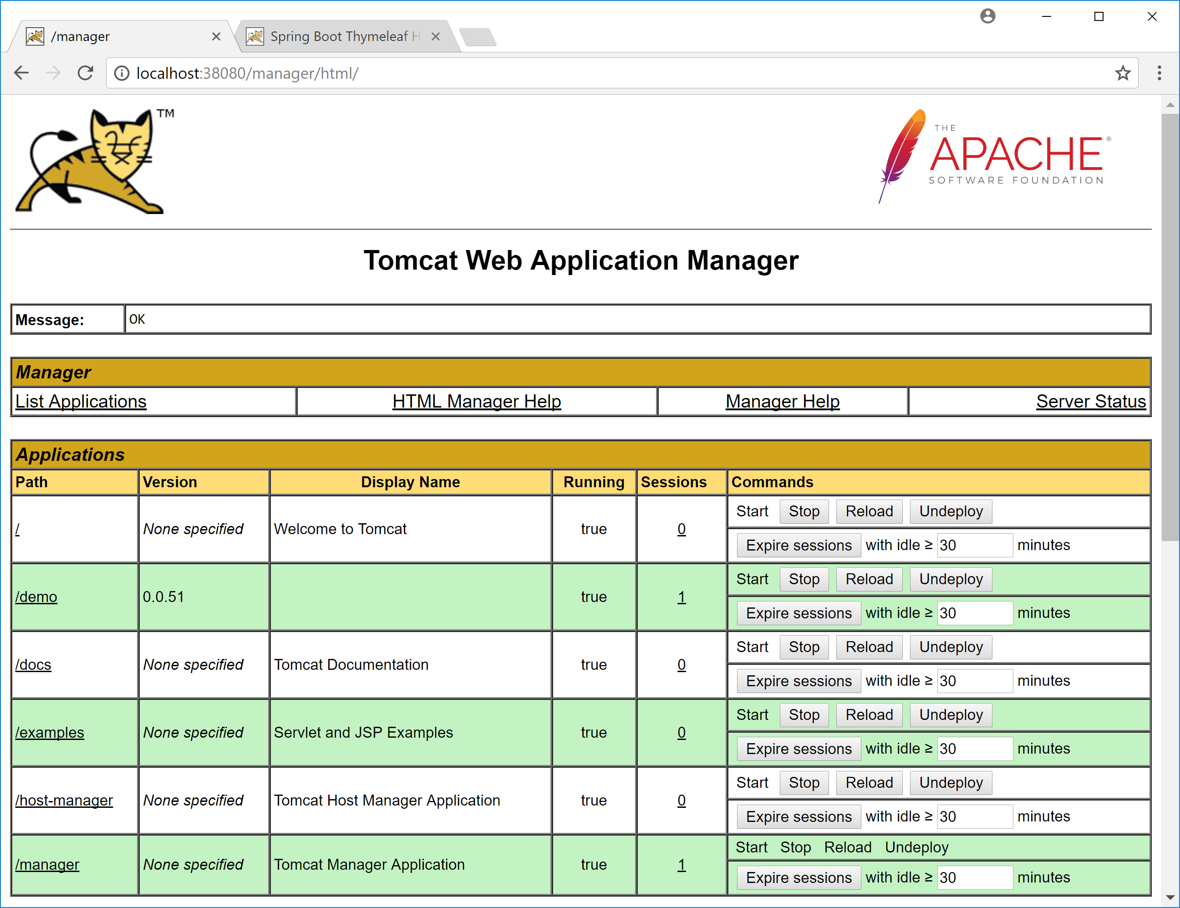Open the Chrome three-dot menu
1180x908 pixels.
click(1159, 73)
